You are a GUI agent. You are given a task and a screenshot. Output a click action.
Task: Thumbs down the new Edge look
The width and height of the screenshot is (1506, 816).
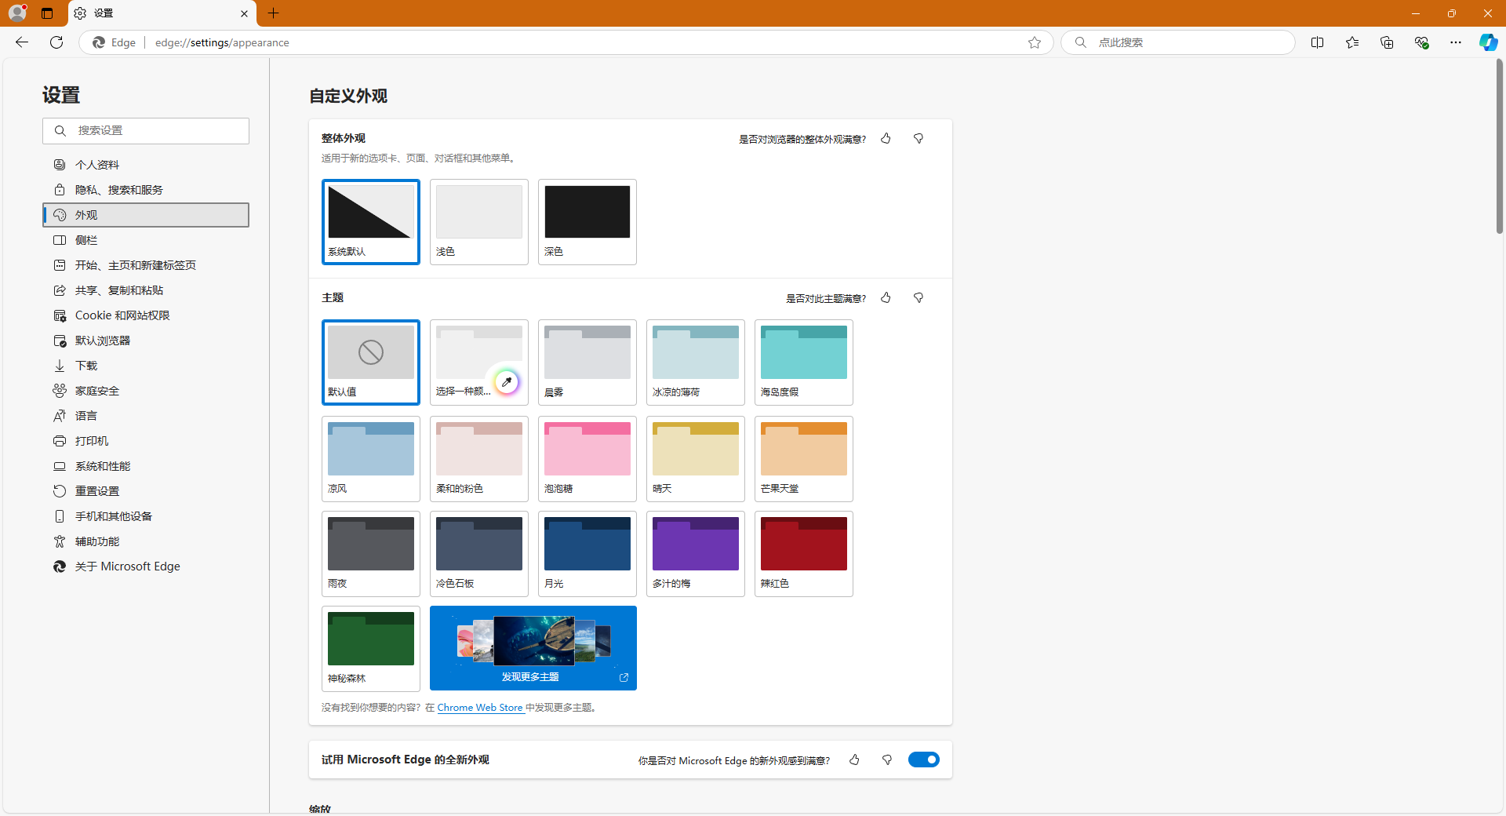pos(887,760)
